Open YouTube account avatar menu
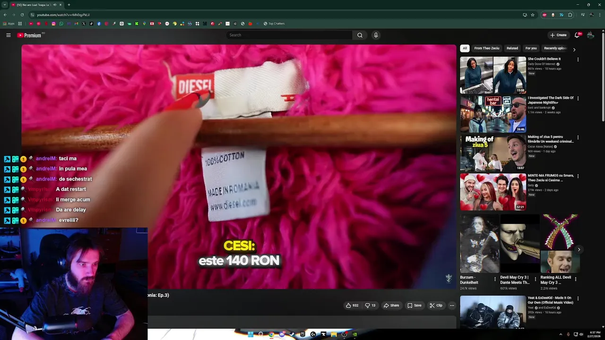605x340 pixels. point(590,35)
